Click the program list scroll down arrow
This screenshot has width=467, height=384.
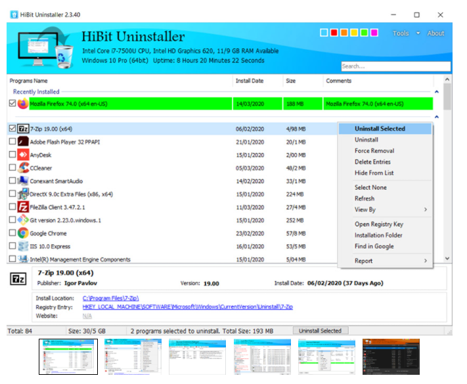click(x=447, y=259)
